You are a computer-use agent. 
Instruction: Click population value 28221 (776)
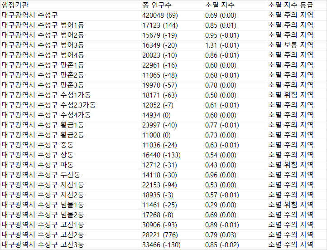pyautogui.click(x=160, y=235)
